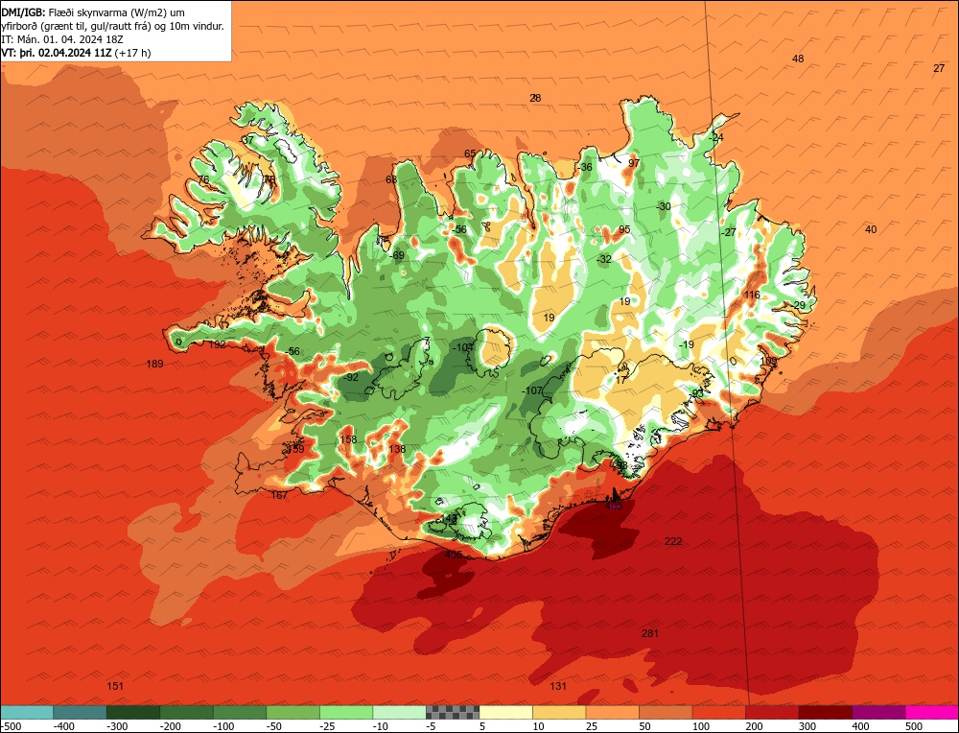The width and height of the screenshot is (959, 733).
Task: Click the map value '222' off the southeast coast
Action: point(673,541)
